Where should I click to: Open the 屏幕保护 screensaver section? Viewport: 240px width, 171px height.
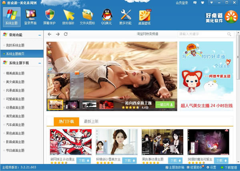pyautogui.click(x=50, y=17)
